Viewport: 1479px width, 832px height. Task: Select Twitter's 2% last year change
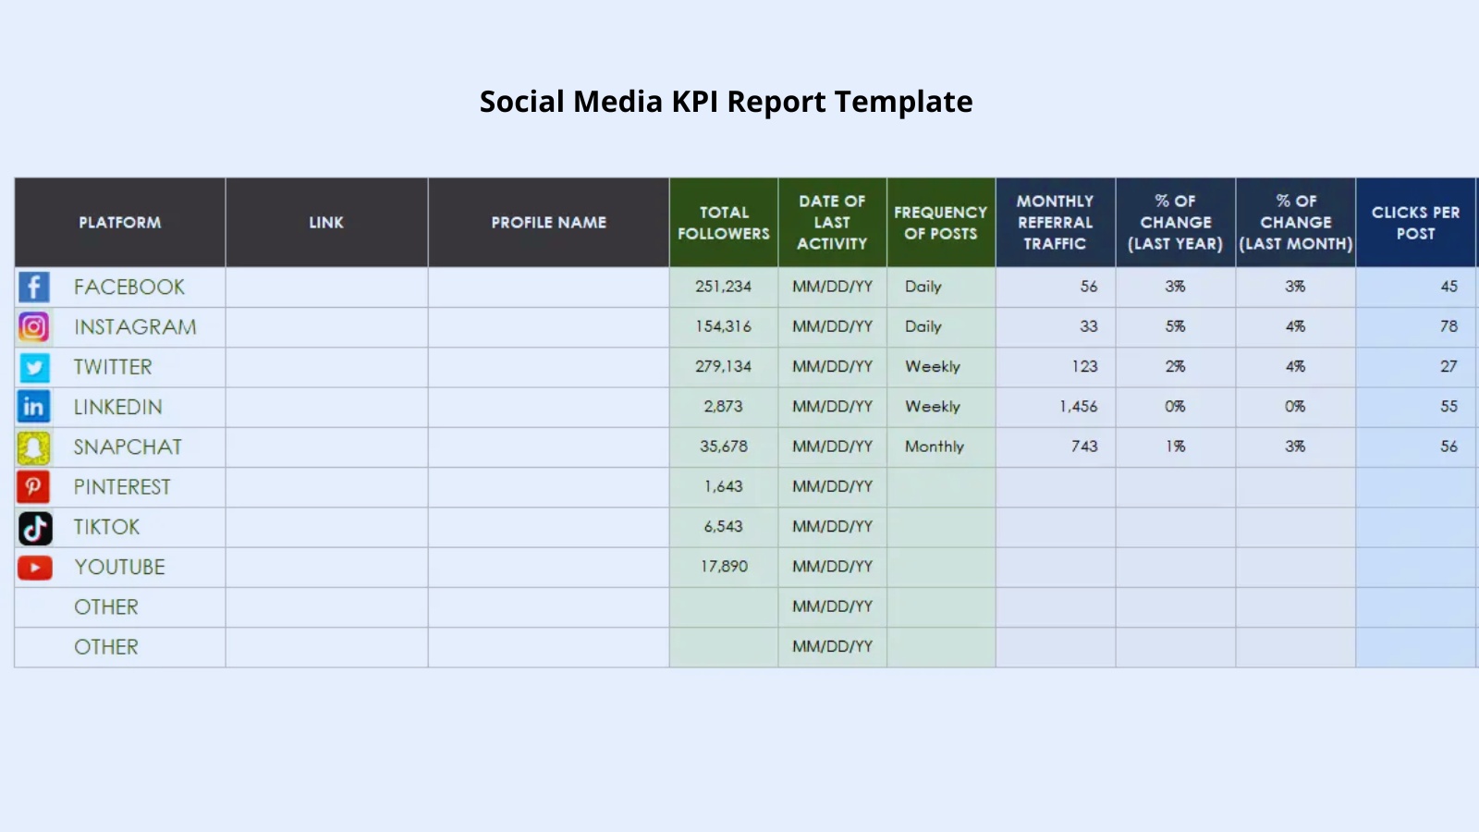pos(1176,367)
